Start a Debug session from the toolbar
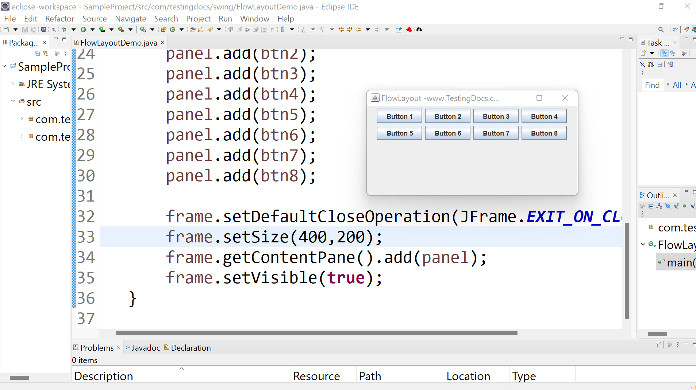696x390 pixels. tap(65, 30)
